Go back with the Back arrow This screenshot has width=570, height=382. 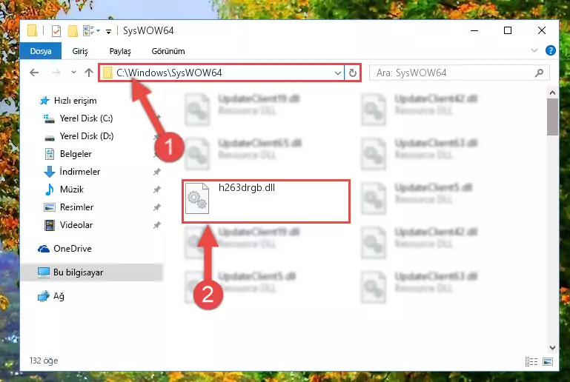[x=34, y=73]
